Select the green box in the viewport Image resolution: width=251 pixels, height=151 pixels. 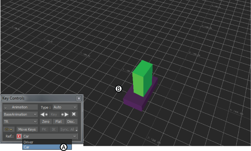pos(142,78)
